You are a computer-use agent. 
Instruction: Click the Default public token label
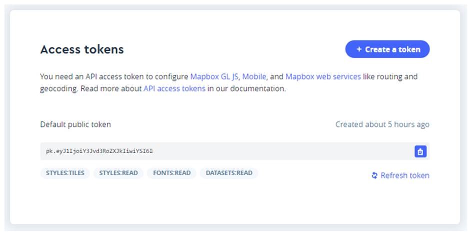75,124
